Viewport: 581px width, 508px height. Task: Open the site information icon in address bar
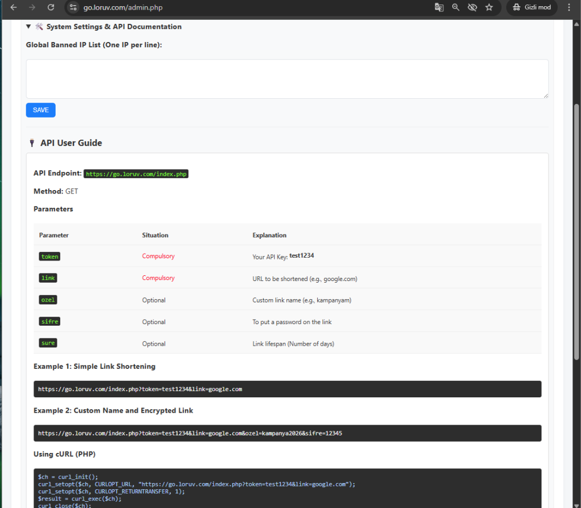[72, 7]
